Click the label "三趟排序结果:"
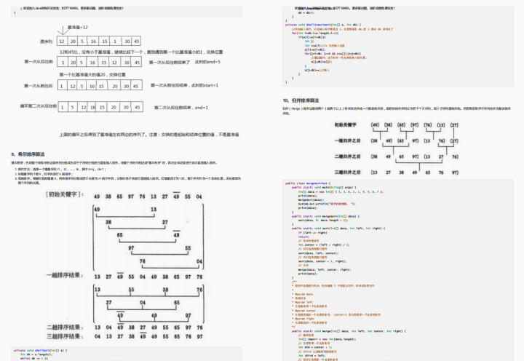Viewport: 524px width, 361px height. (65, 336)
